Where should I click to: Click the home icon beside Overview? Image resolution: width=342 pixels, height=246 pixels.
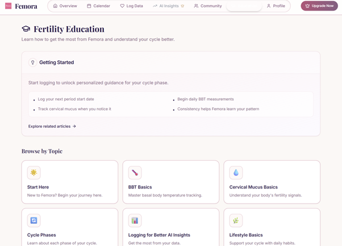pos(56,6)
